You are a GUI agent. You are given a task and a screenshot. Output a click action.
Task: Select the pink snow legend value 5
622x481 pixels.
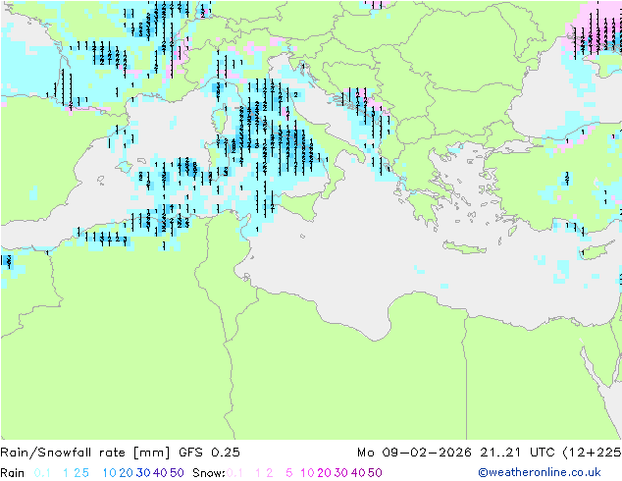[x=288, y=473]
